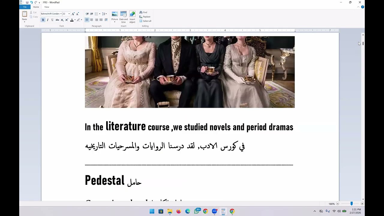The width and height of the screenshot is (384, 216).
Task: Toggle Strikethrough formatting
Action: pos(57,20)
